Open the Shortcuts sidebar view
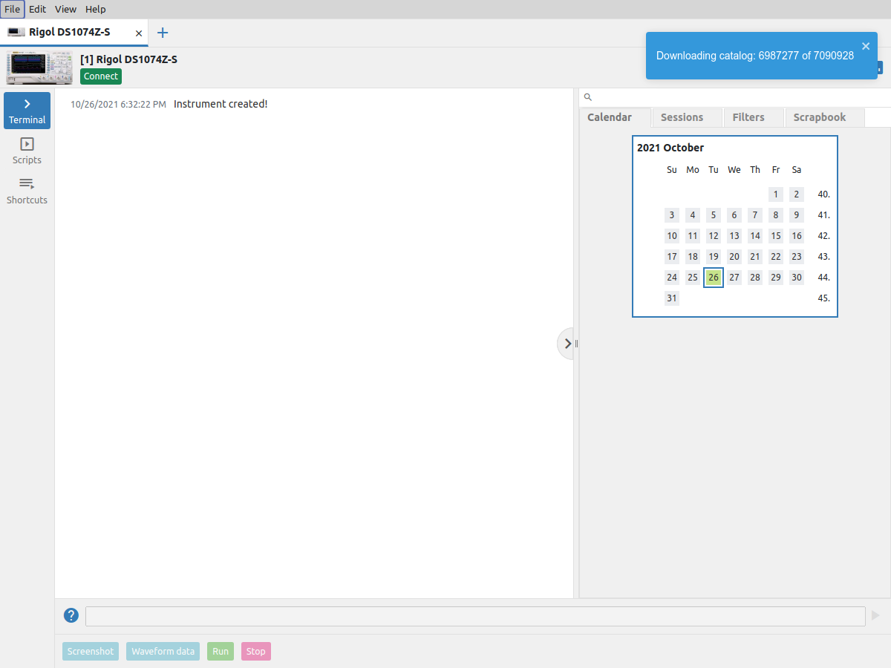This screenshot has width=891, height=668. click(27, 191)
